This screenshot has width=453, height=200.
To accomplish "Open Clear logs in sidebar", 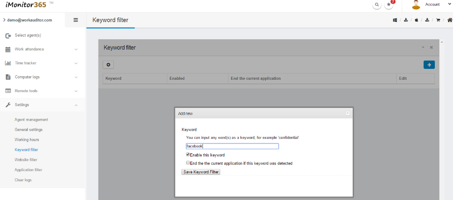I will 23,180.
